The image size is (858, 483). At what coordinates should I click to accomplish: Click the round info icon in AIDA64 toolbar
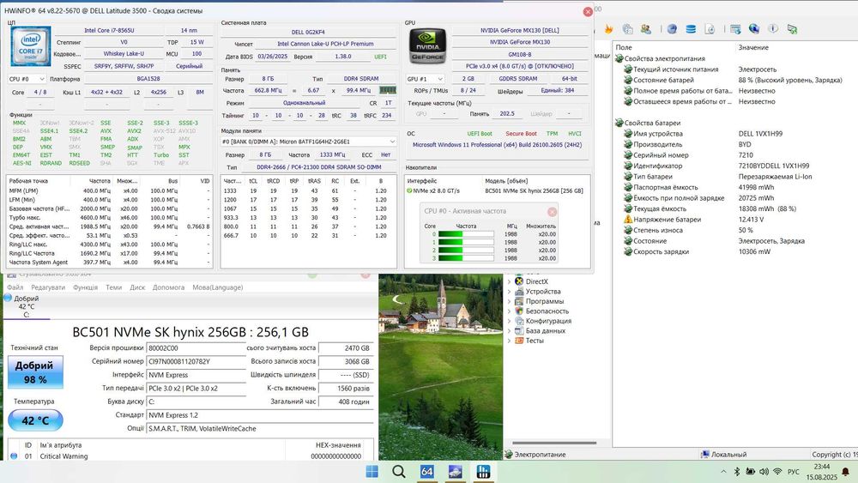[773, 29]
